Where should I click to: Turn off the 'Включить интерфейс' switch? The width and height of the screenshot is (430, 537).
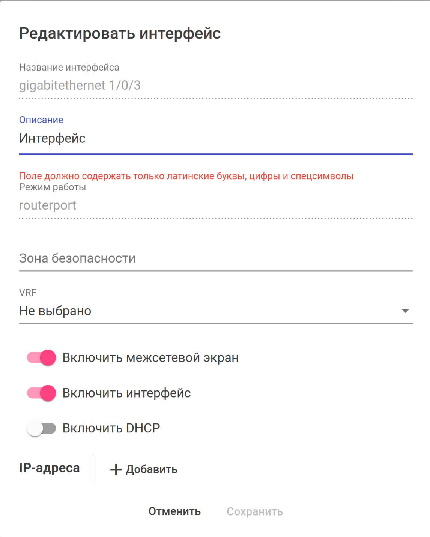[42, 393]
